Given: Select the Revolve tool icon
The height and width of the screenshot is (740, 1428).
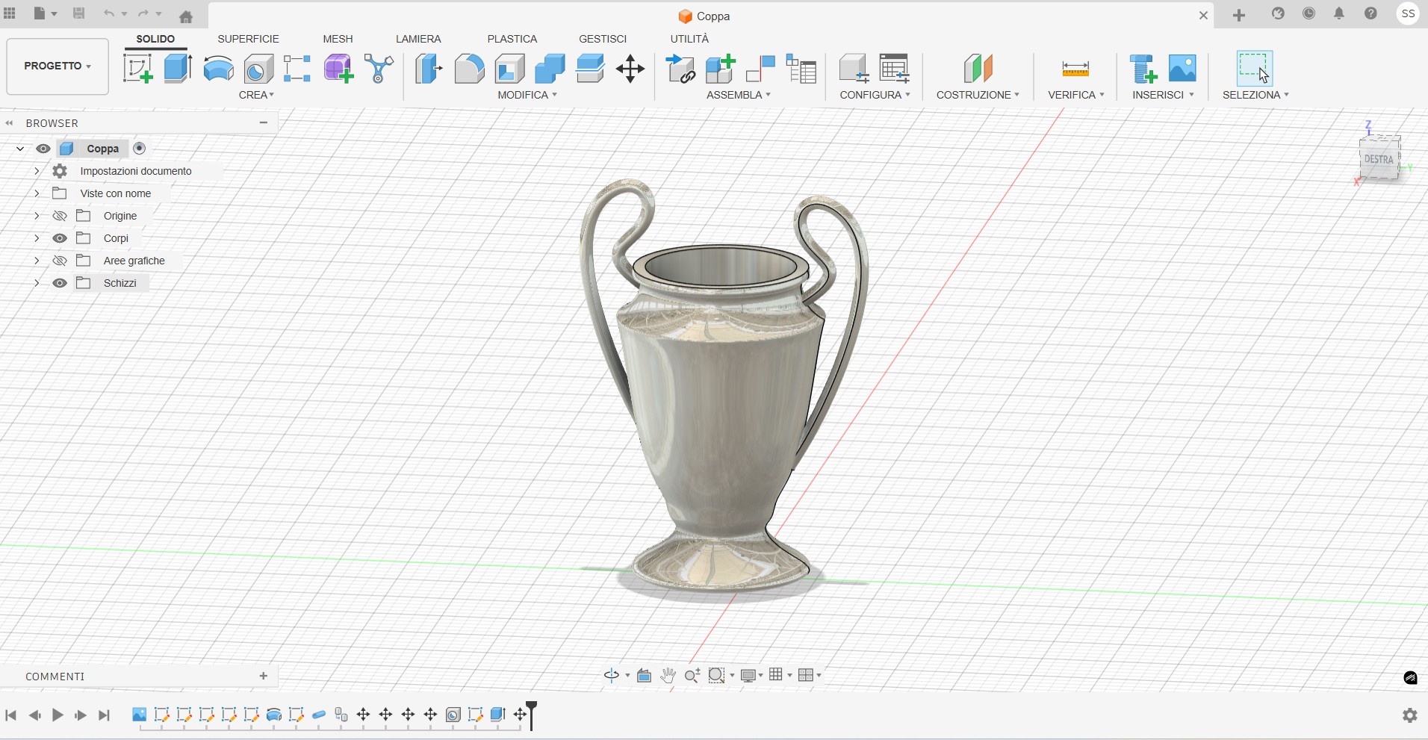Looking at the screenshot, I should click(218, 69).
